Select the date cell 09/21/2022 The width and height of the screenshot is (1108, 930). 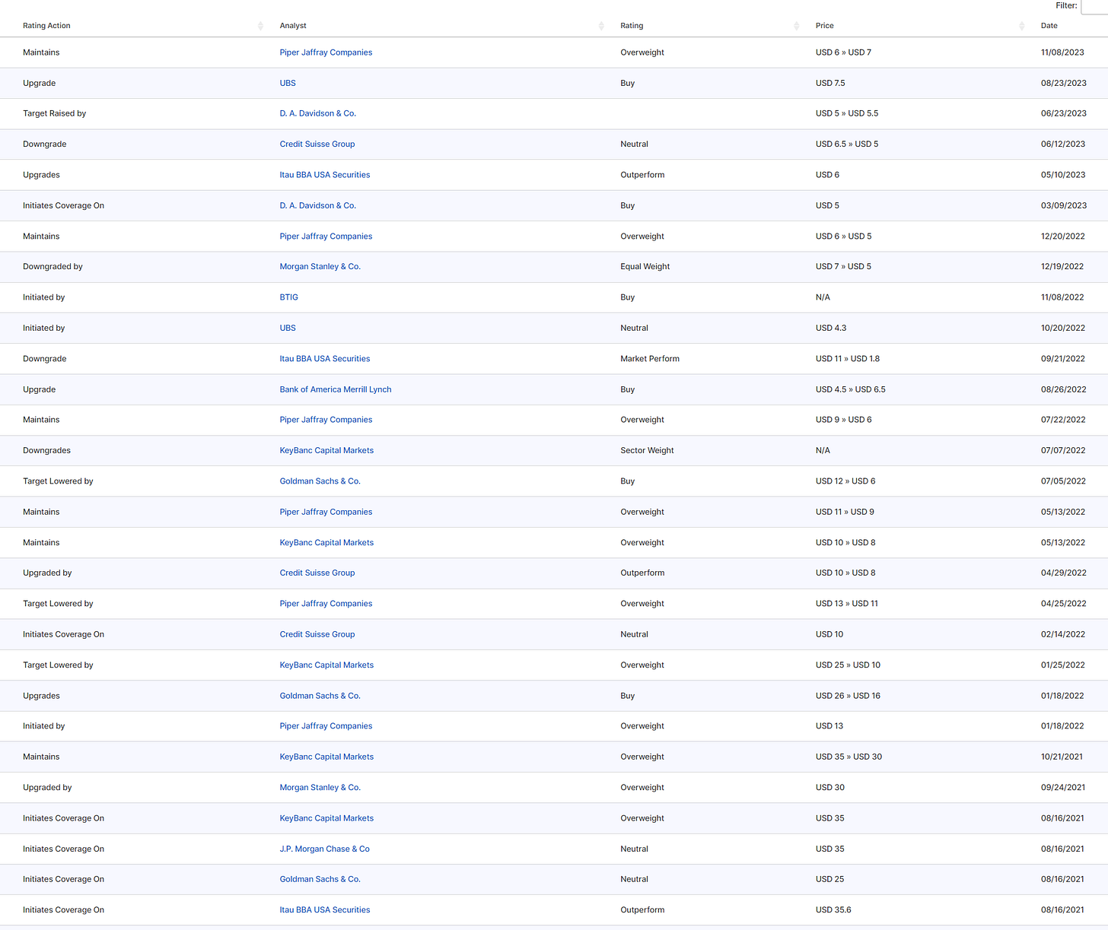click(1063, 359)
